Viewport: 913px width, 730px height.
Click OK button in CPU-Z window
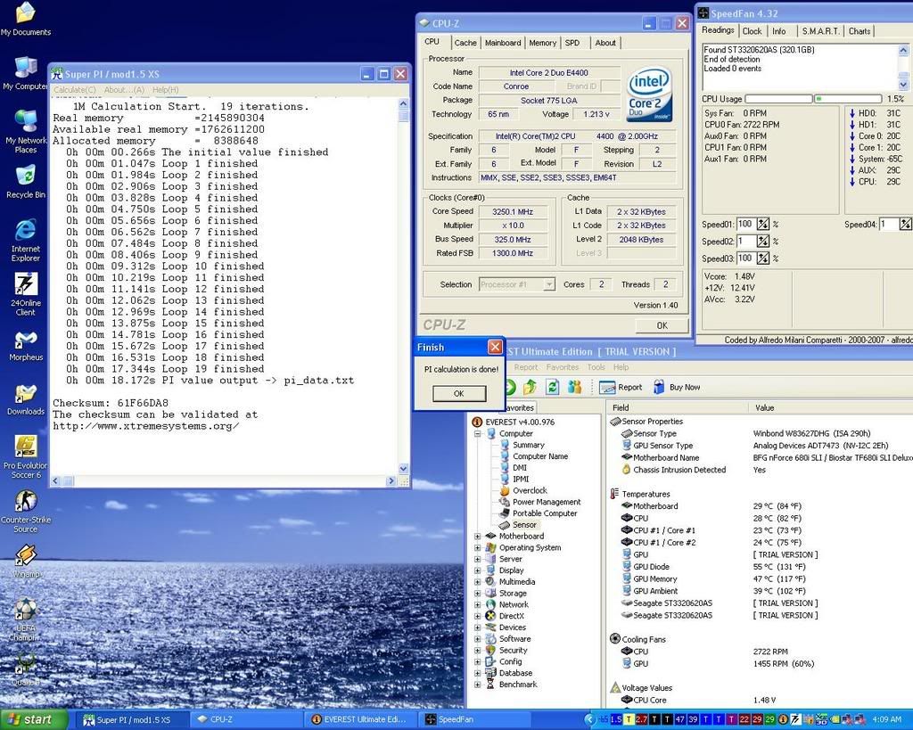point(662,325)
